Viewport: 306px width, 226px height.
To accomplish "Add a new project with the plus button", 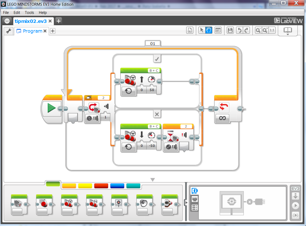I will point(58,21).
